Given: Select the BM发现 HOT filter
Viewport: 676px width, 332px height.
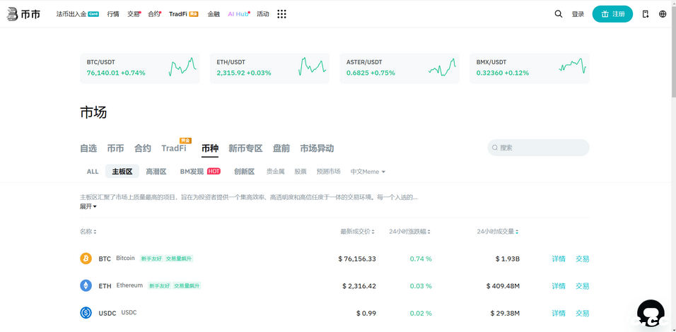Looking at the screenshot, I should [x=200, y=172].
